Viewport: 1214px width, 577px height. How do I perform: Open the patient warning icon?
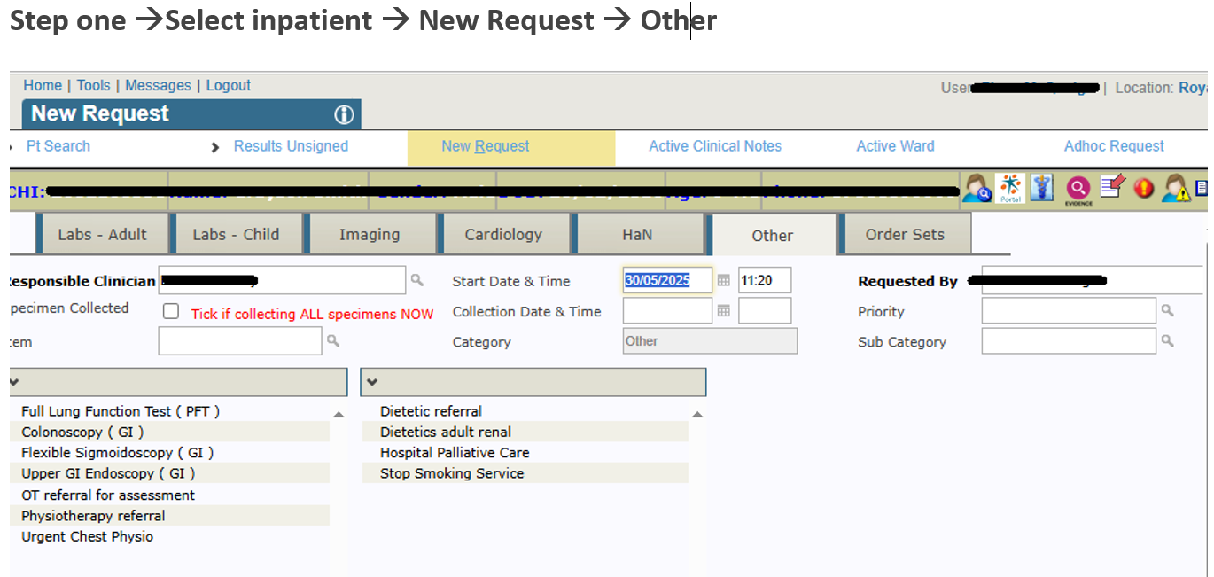(x=1177, y=188)
